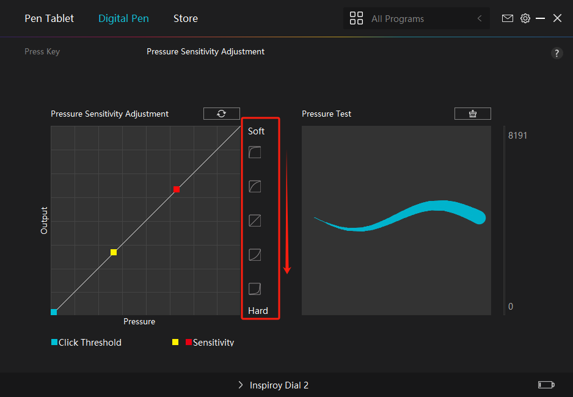Click the cyan Click Threshold point
Screen dimensions: 573x397
pos(54,311)
